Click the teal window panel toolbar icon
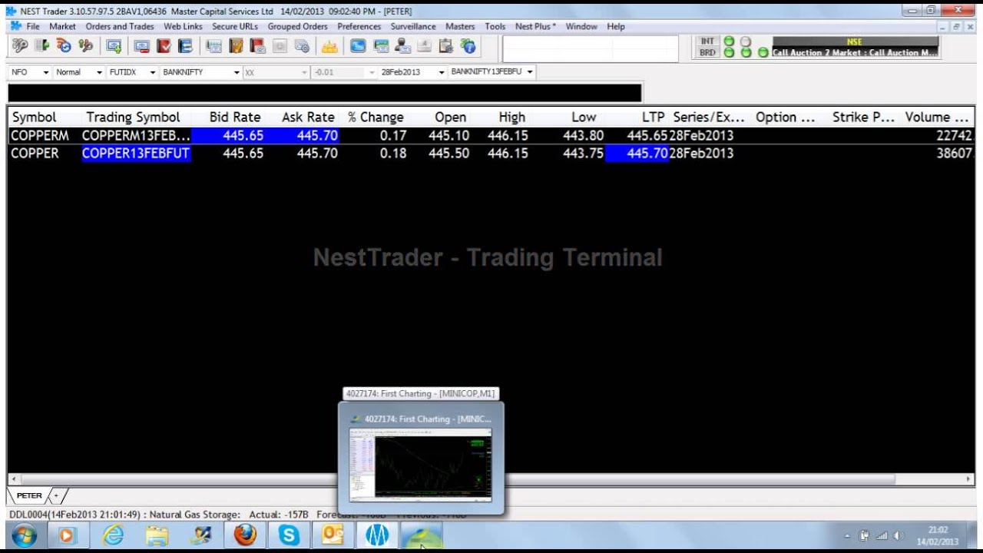983x553 pixels. 380,46
